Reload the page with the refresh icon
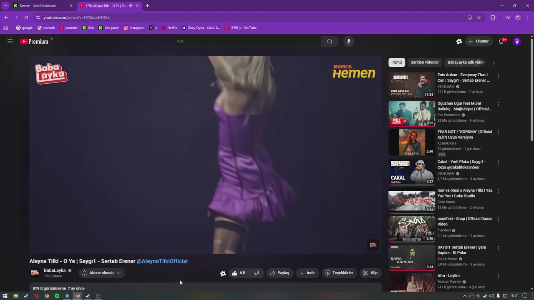The image size is (534, 300). tap(26, 17)
